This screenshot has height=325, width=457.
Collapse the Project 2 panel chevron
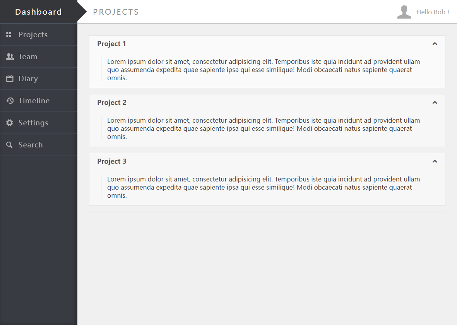(x=435, y=103)
